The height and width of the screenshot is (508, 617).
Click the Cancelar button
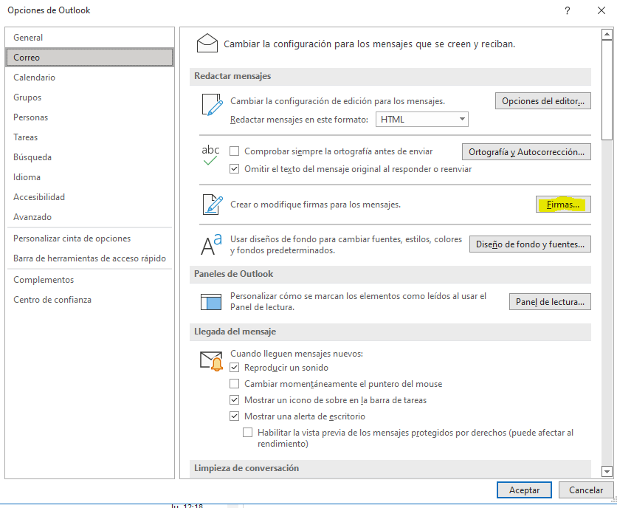586,490
